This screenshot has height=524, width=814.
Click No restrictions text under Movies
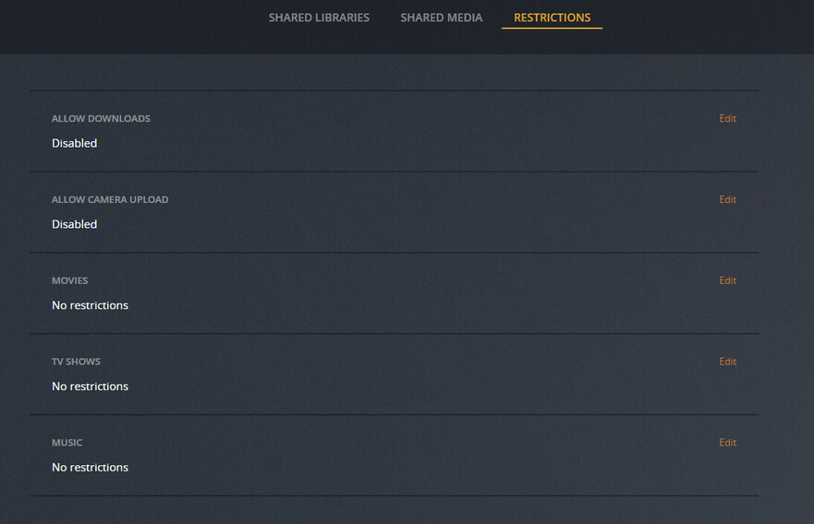coord(90,305)
